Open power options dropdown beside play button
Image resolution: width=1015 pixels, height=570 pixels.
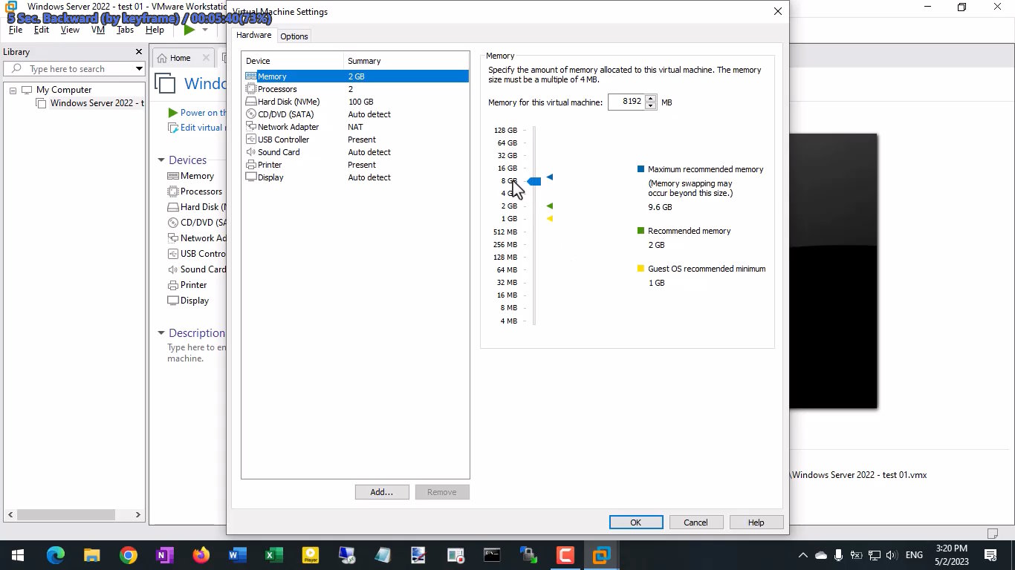tap(205, 30)
